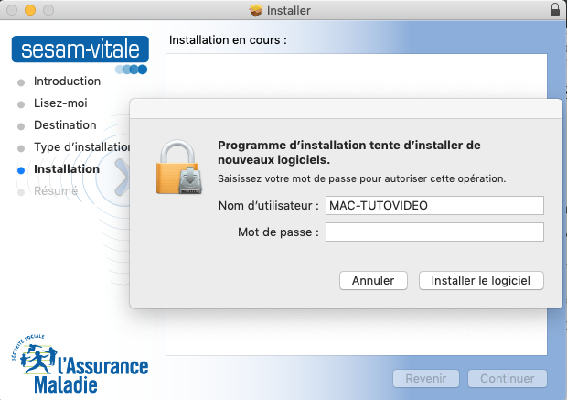
Task: Select the Lisez-moi step
Action: (60, 103)
